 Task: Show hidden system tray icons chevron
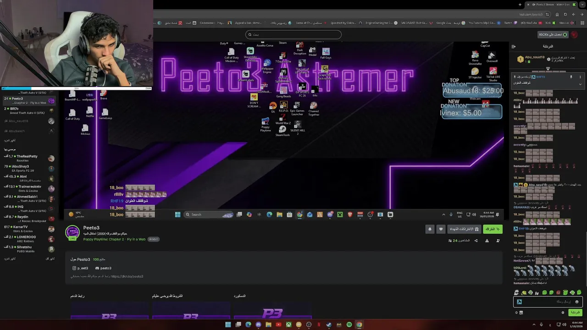[x=534, y=324]
